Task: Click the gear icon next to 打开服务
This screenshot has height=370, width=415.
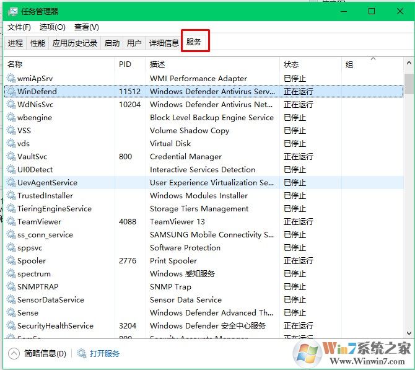Action: (x=82, y=353)
